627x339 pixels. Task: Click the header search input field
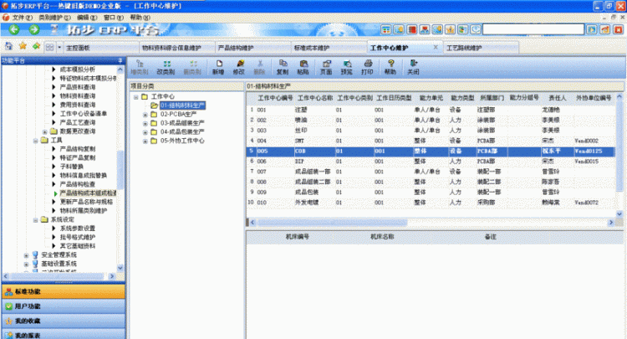tap(533, 29)
